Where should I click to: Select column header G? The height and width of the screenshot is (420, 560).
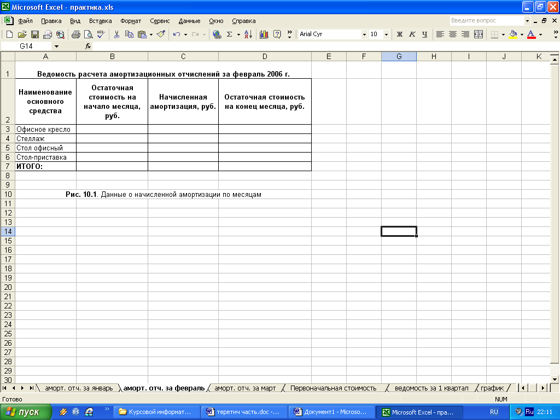399,56
